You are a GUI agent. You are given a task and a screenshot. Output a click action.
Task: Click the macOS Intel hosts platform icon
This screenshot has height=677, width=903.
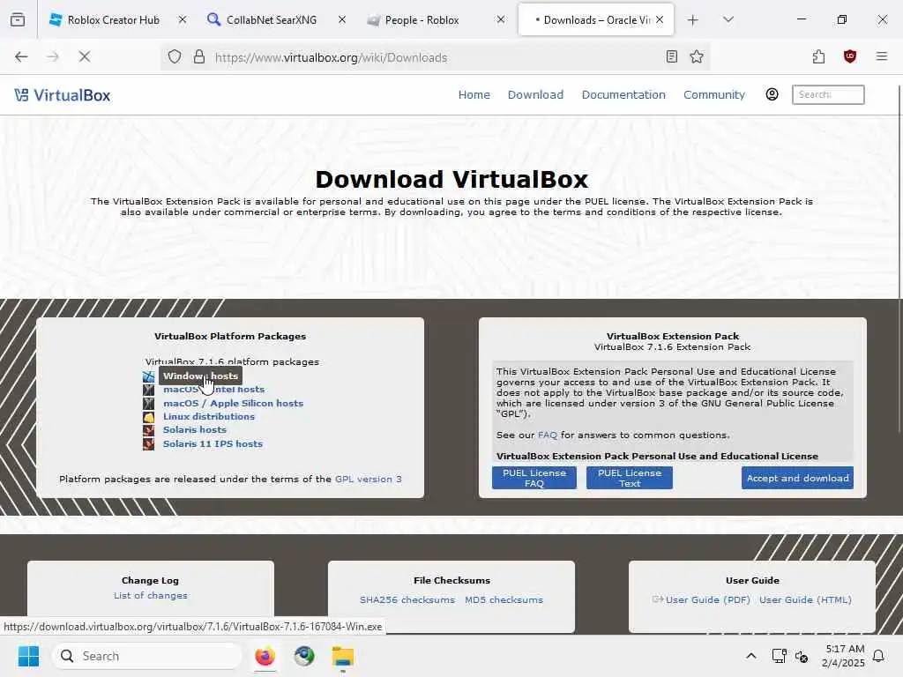148,390
